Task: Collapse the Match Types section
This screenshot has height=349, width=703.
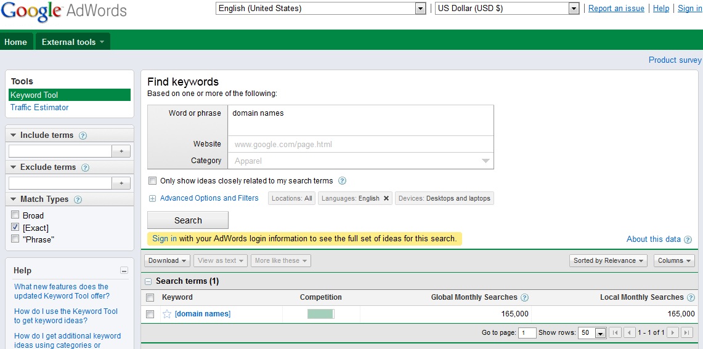Action: pyautogui.click(x=13, y=199)
